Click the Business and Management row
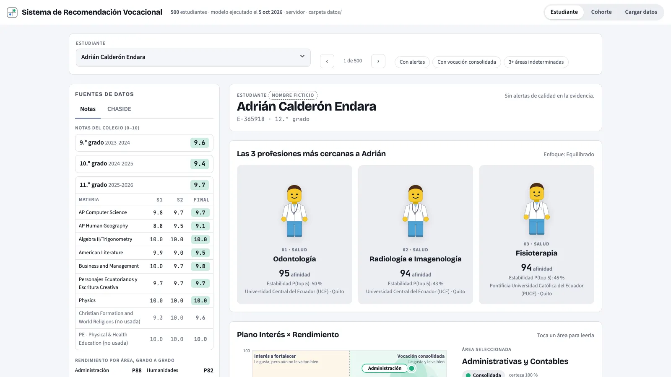This screenshot has width=671, height=377. tap(144, 266)
